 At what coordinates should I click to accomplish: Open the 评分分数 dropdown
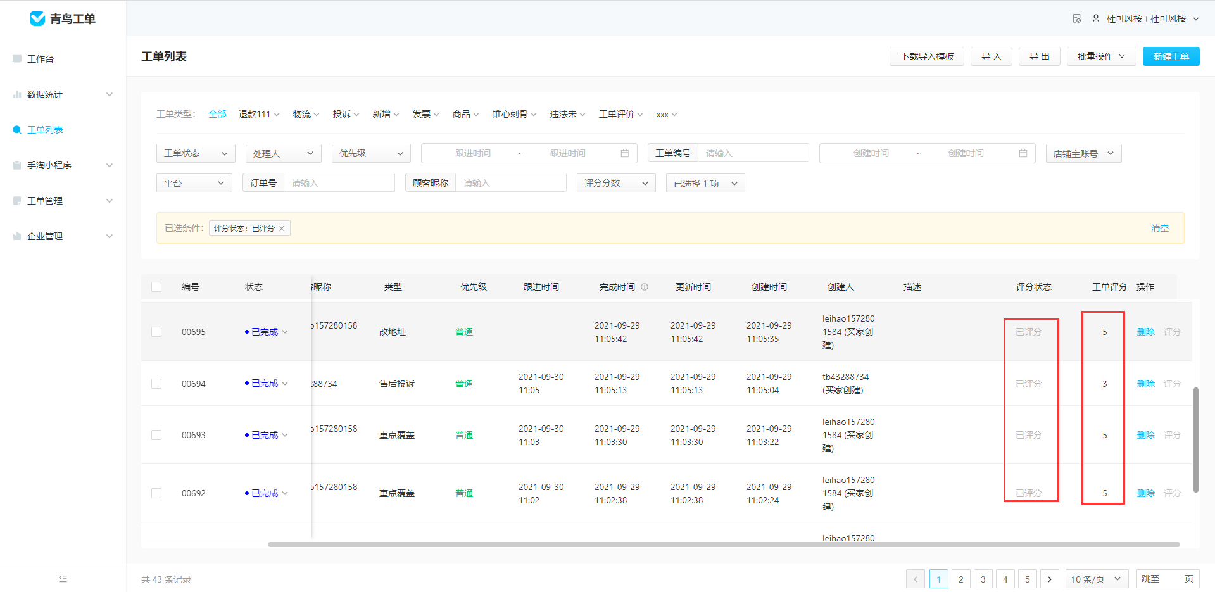(616, 183)
